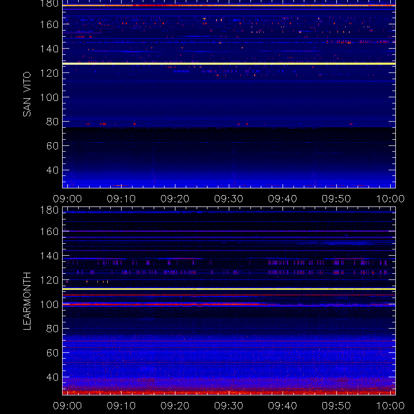Click the 09:40 time label below Learmonth plot
Image resolution: width=414 pixels, height=414 pixels.
[283, 406]
